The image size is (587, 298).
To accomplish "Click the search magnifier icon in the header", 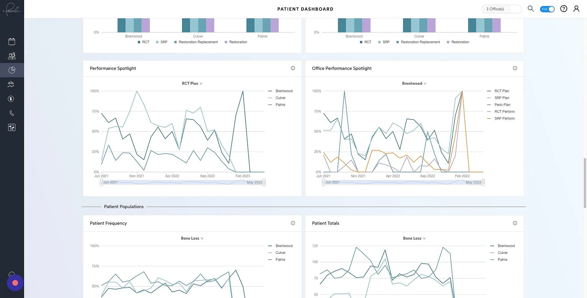I will click(x=531, y=9).
